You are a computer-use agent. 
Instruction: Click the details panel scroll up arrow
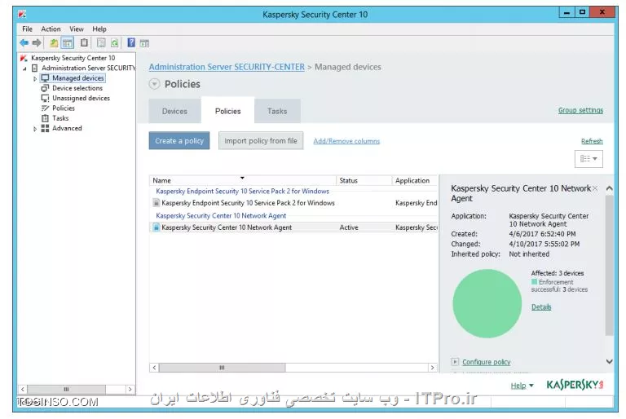point(609,188)
